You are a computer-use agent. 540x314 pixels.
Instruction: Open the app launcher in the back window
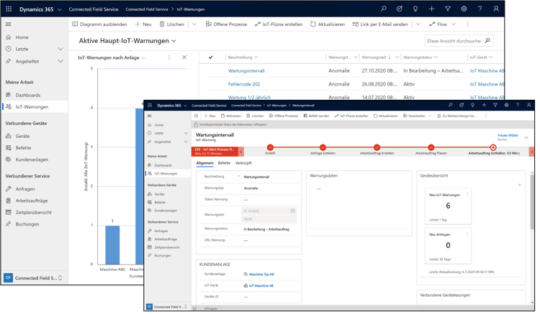coord(9,9)
